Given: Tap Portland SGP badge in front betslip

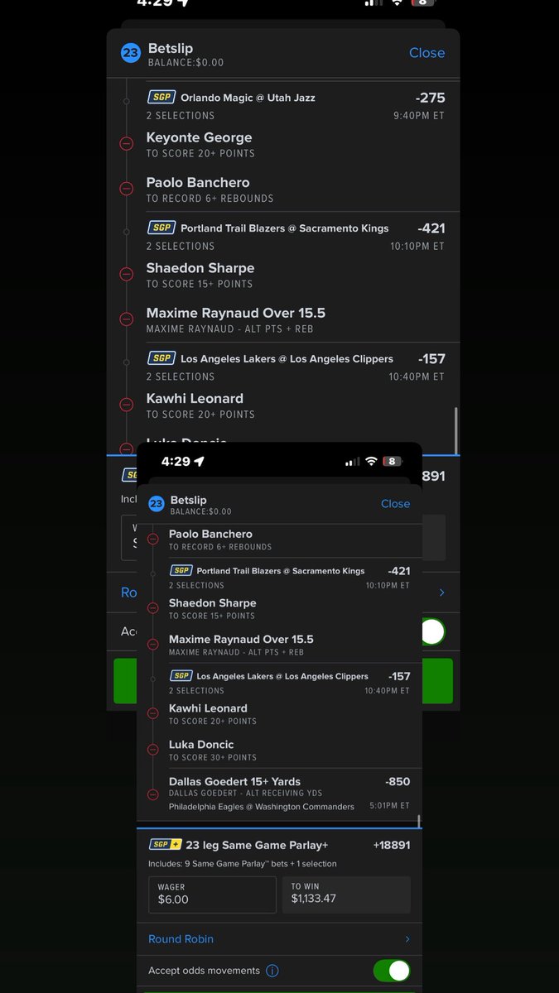Looking at the screenshot, I should coord(181,571).
